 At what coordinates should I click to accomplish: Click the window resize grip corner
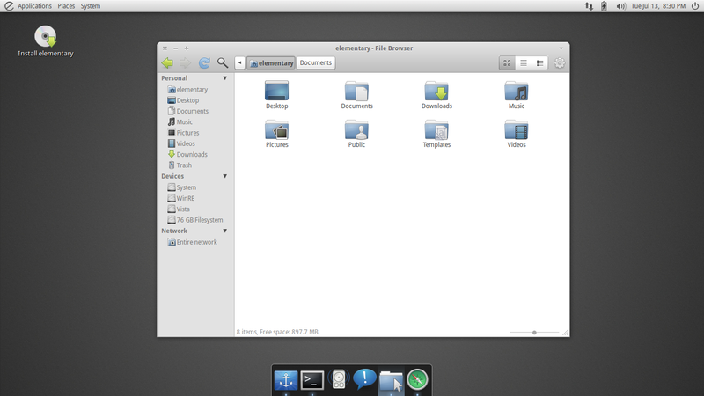pyautogui.click(x=565, y=333)
